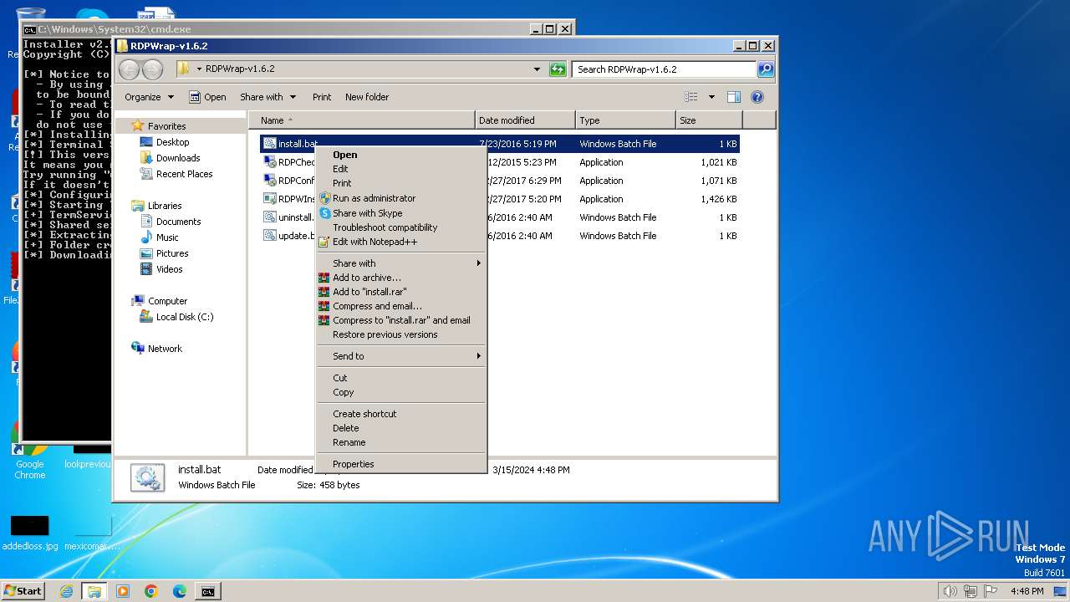Click the Notepad++ icon in context menu
The height and width of the screenshot is (602, 1070).
(324, 242)
